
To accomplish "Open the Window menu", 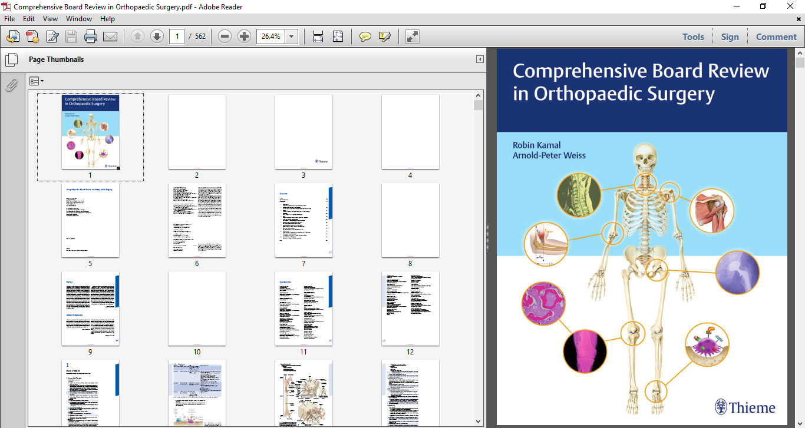I will coord(79,19).
